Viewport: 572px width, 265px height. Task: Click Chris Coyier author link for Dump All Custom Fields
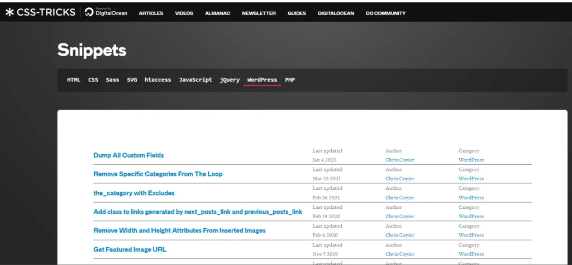pos(400,160)
